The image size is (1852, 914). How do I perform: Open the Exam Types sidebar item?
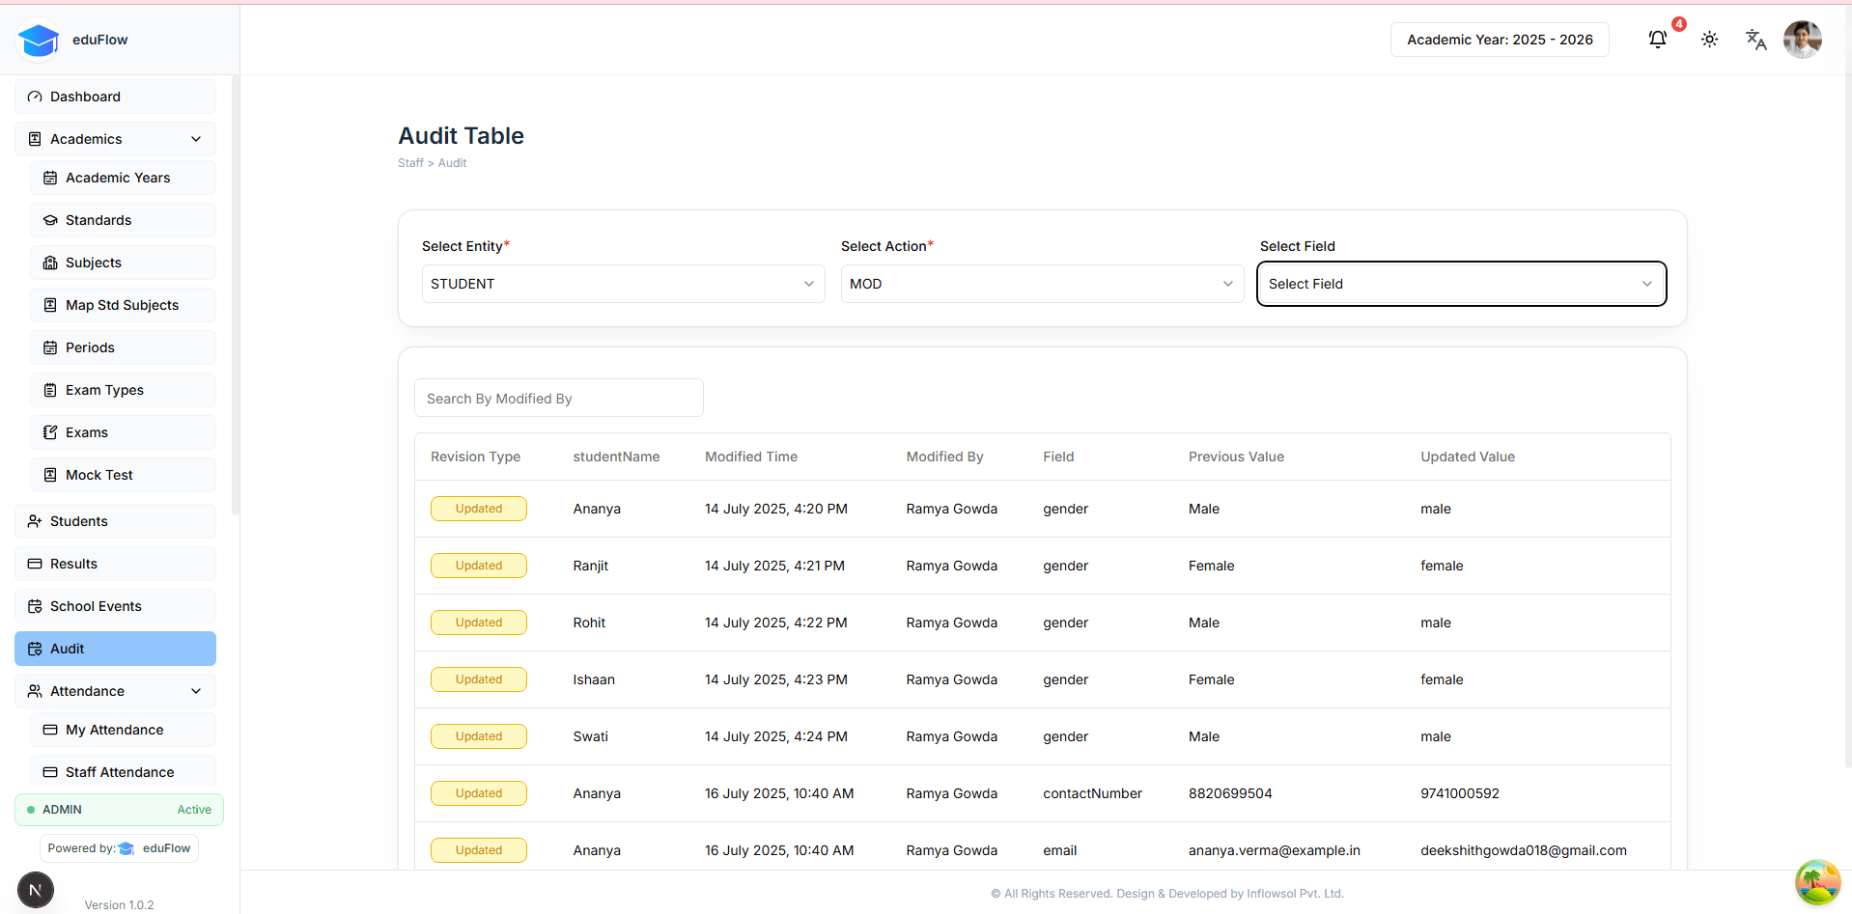click(x=123, y=390)
